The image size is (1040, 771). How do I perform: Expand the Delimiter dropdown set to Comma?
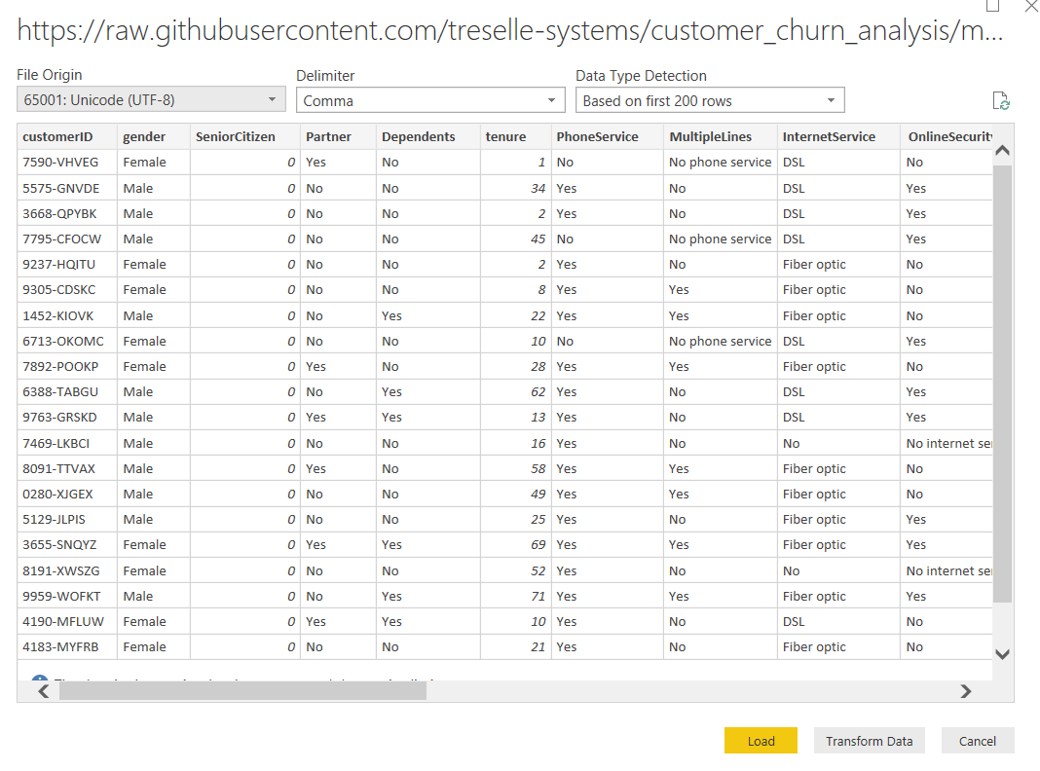(430, 100)
